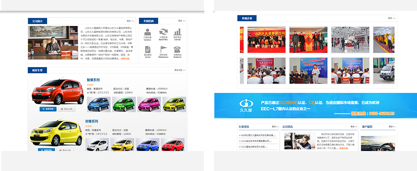Click the person icon in 全国招商
The width and height of the screenshot is (417, 171).
pyautogui.click(x=147, y=32)
